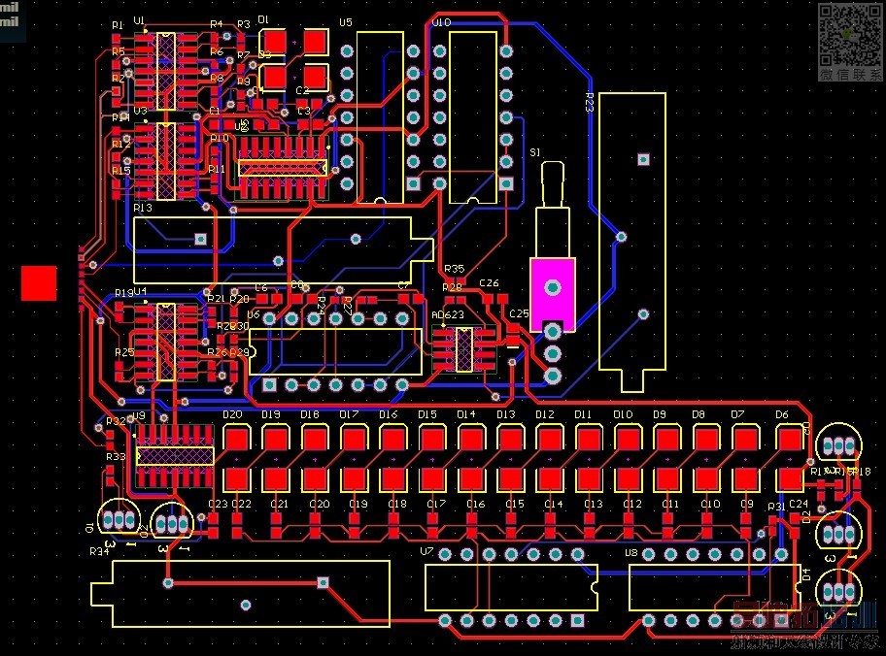This screenshot has width=886, height=656.
Task: Select the C23 capacitor label
Action: click(x=219, y=504)
